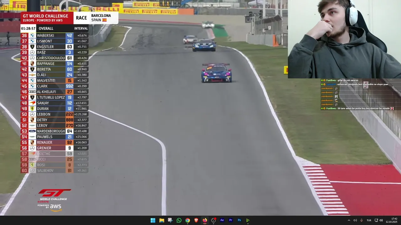The width and height of the screenshot is (401, 225).
Task: Click the Ford logo beside MARDENBOROUGH
Action: [32, 131]
